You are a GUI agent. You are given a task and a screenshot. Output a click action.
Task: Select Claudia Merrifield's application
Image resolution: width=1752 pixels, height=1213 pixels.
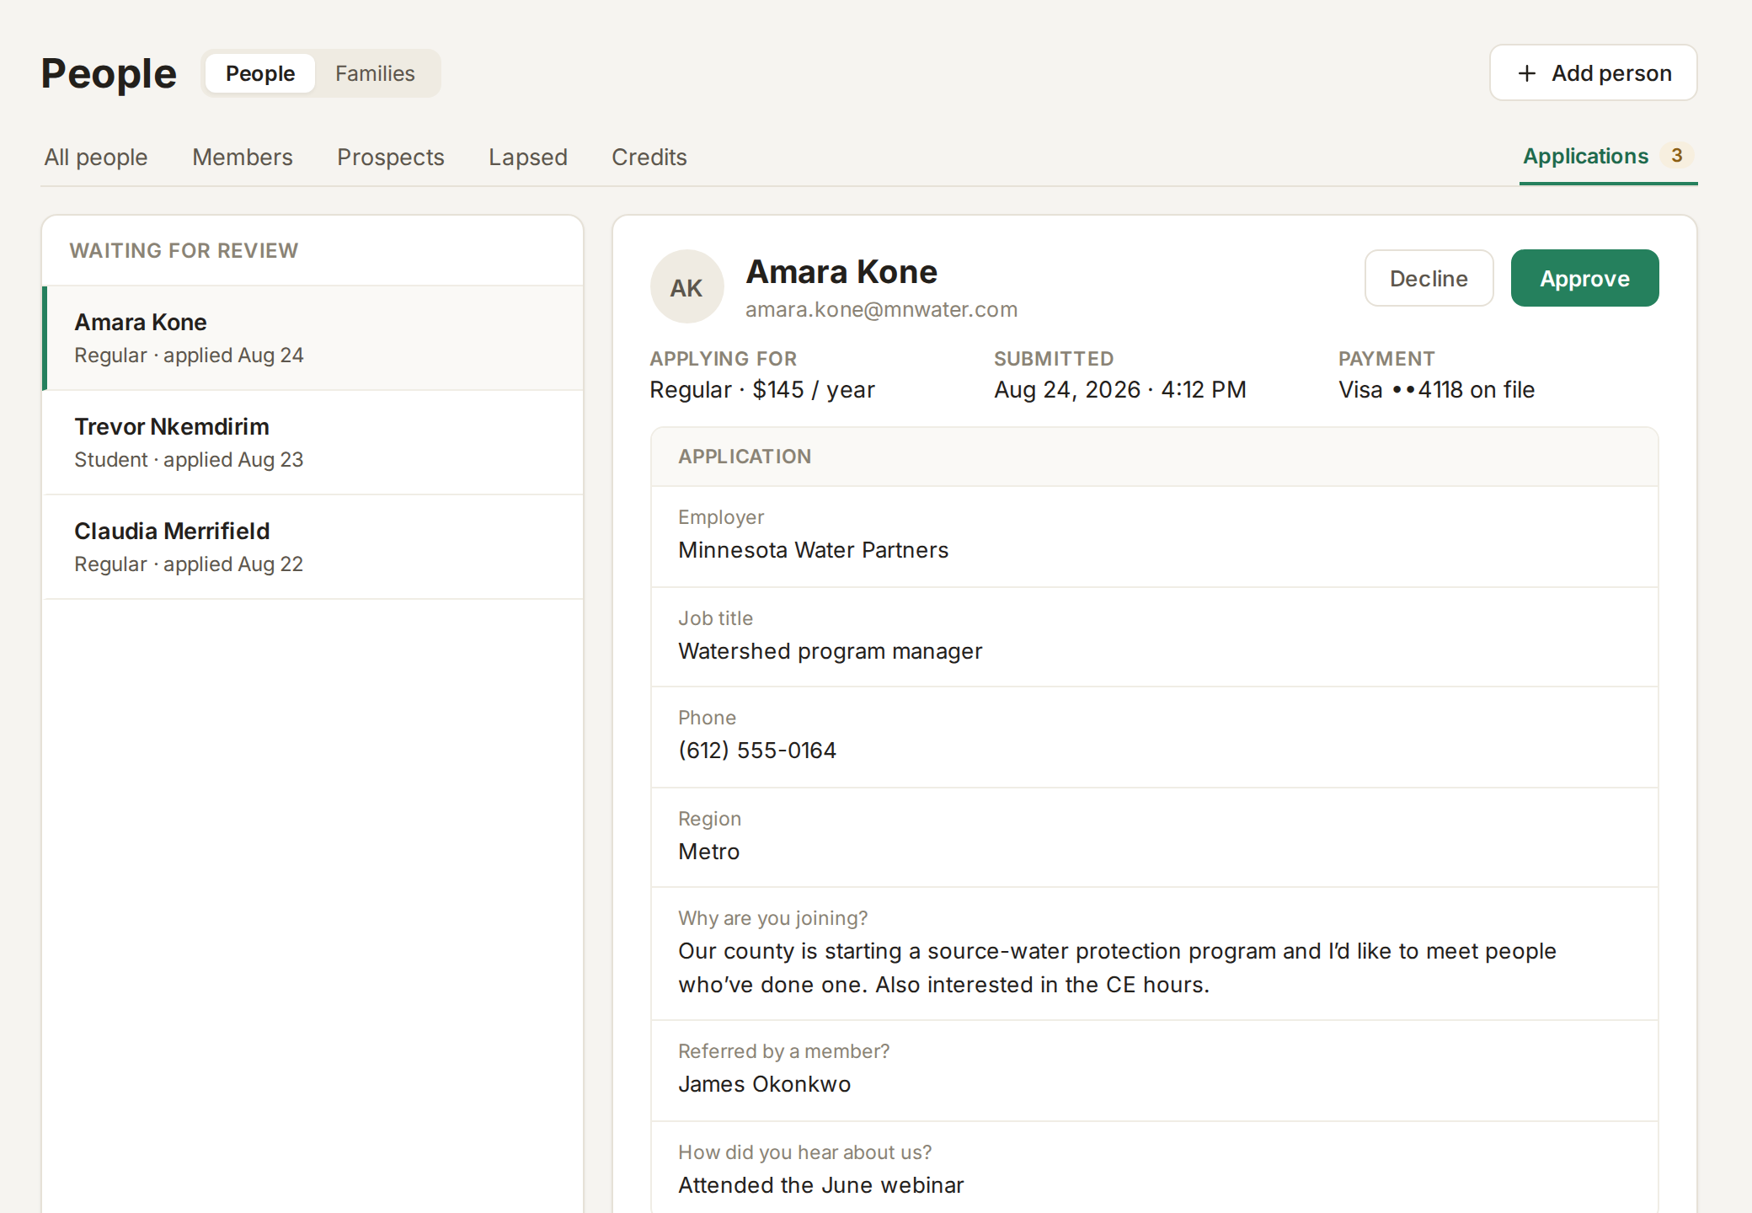coord(312,547)
